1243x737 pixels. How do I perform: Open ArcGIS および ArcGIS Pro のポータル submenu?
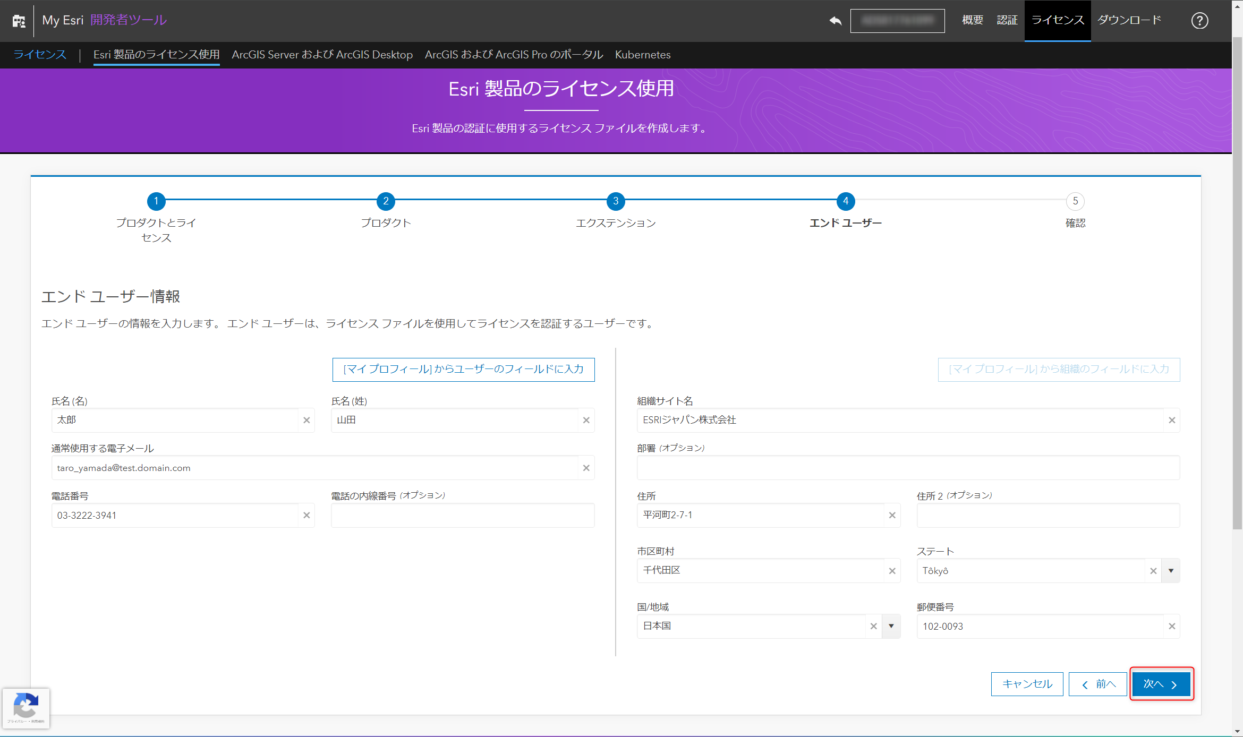tap(514, 55)
